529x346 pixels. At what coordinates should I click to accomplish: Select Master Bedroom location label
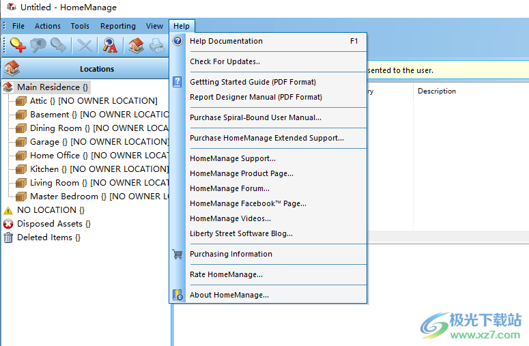[x=99, y=197]
